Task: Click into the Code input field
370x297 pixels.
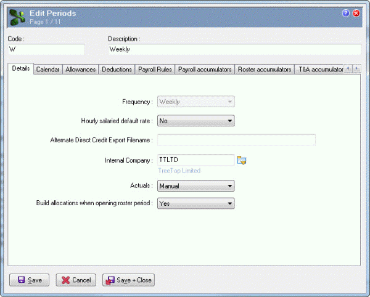Action: coord(46,49)
